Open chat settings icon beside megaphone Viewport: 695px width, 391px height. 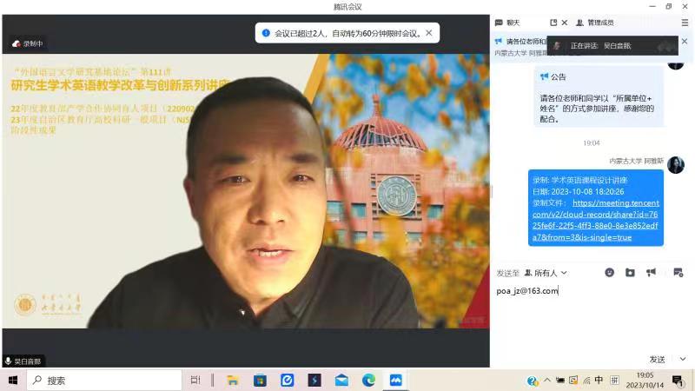point(678,272)
